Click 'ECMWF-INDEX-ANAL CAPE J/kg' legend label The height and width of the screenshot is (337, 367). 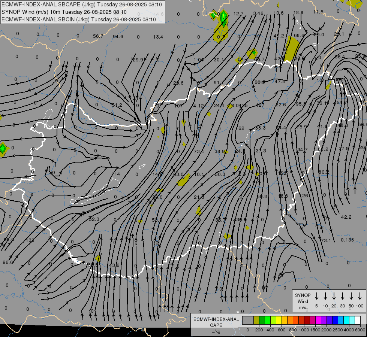pyautogui.click(x=216, y=325)
